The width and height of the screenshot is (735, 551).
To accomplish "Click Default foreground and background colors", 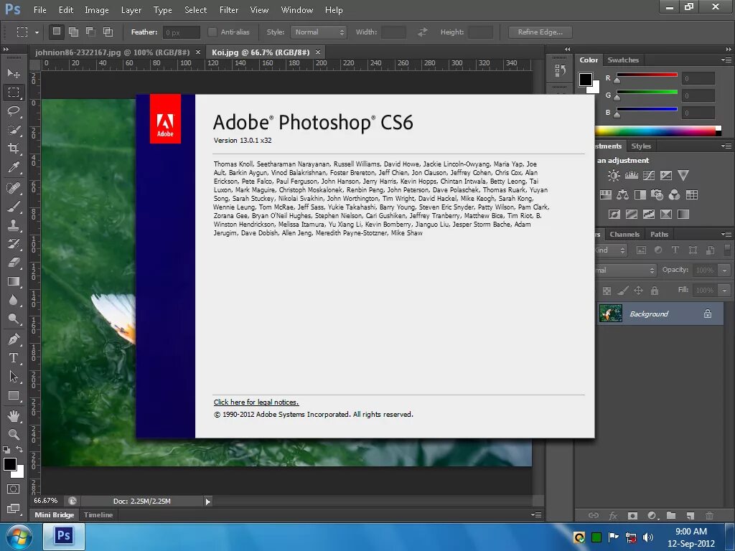I will (6, 449).
